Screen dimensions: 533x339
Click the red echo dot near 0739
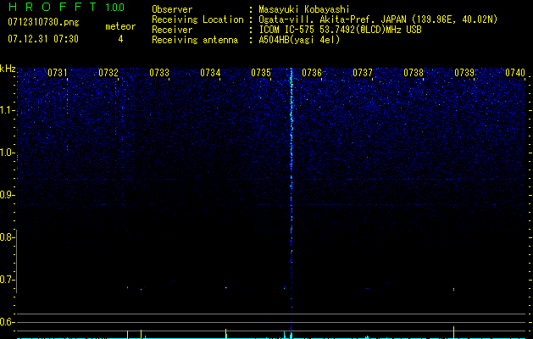click(x=454, y=289)
